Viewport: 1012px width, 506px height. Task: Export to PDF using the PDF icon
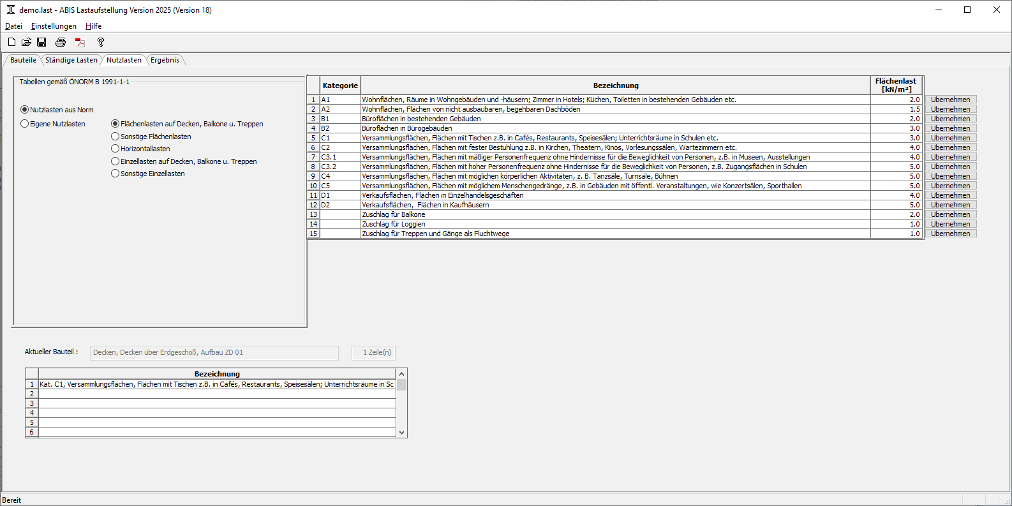point(80,42)
